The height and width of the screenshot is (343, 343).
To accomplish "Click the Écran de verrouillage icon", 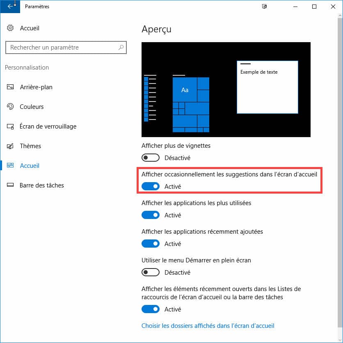I will coord(10,126).
